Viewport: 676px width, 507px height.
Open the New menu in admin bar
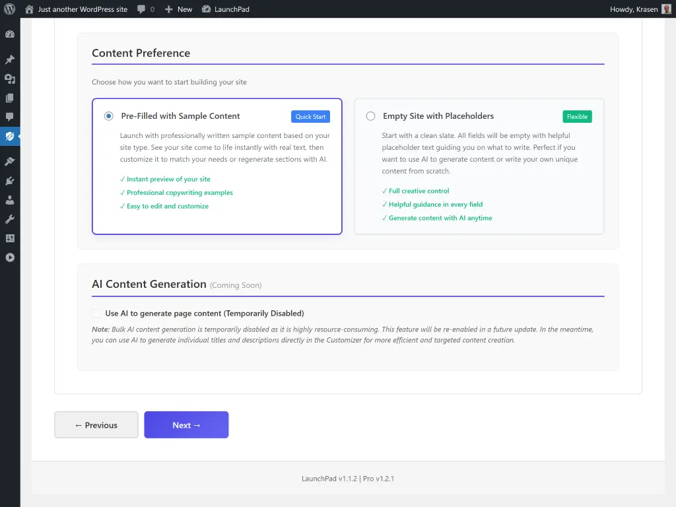click(x=177, y=9)
